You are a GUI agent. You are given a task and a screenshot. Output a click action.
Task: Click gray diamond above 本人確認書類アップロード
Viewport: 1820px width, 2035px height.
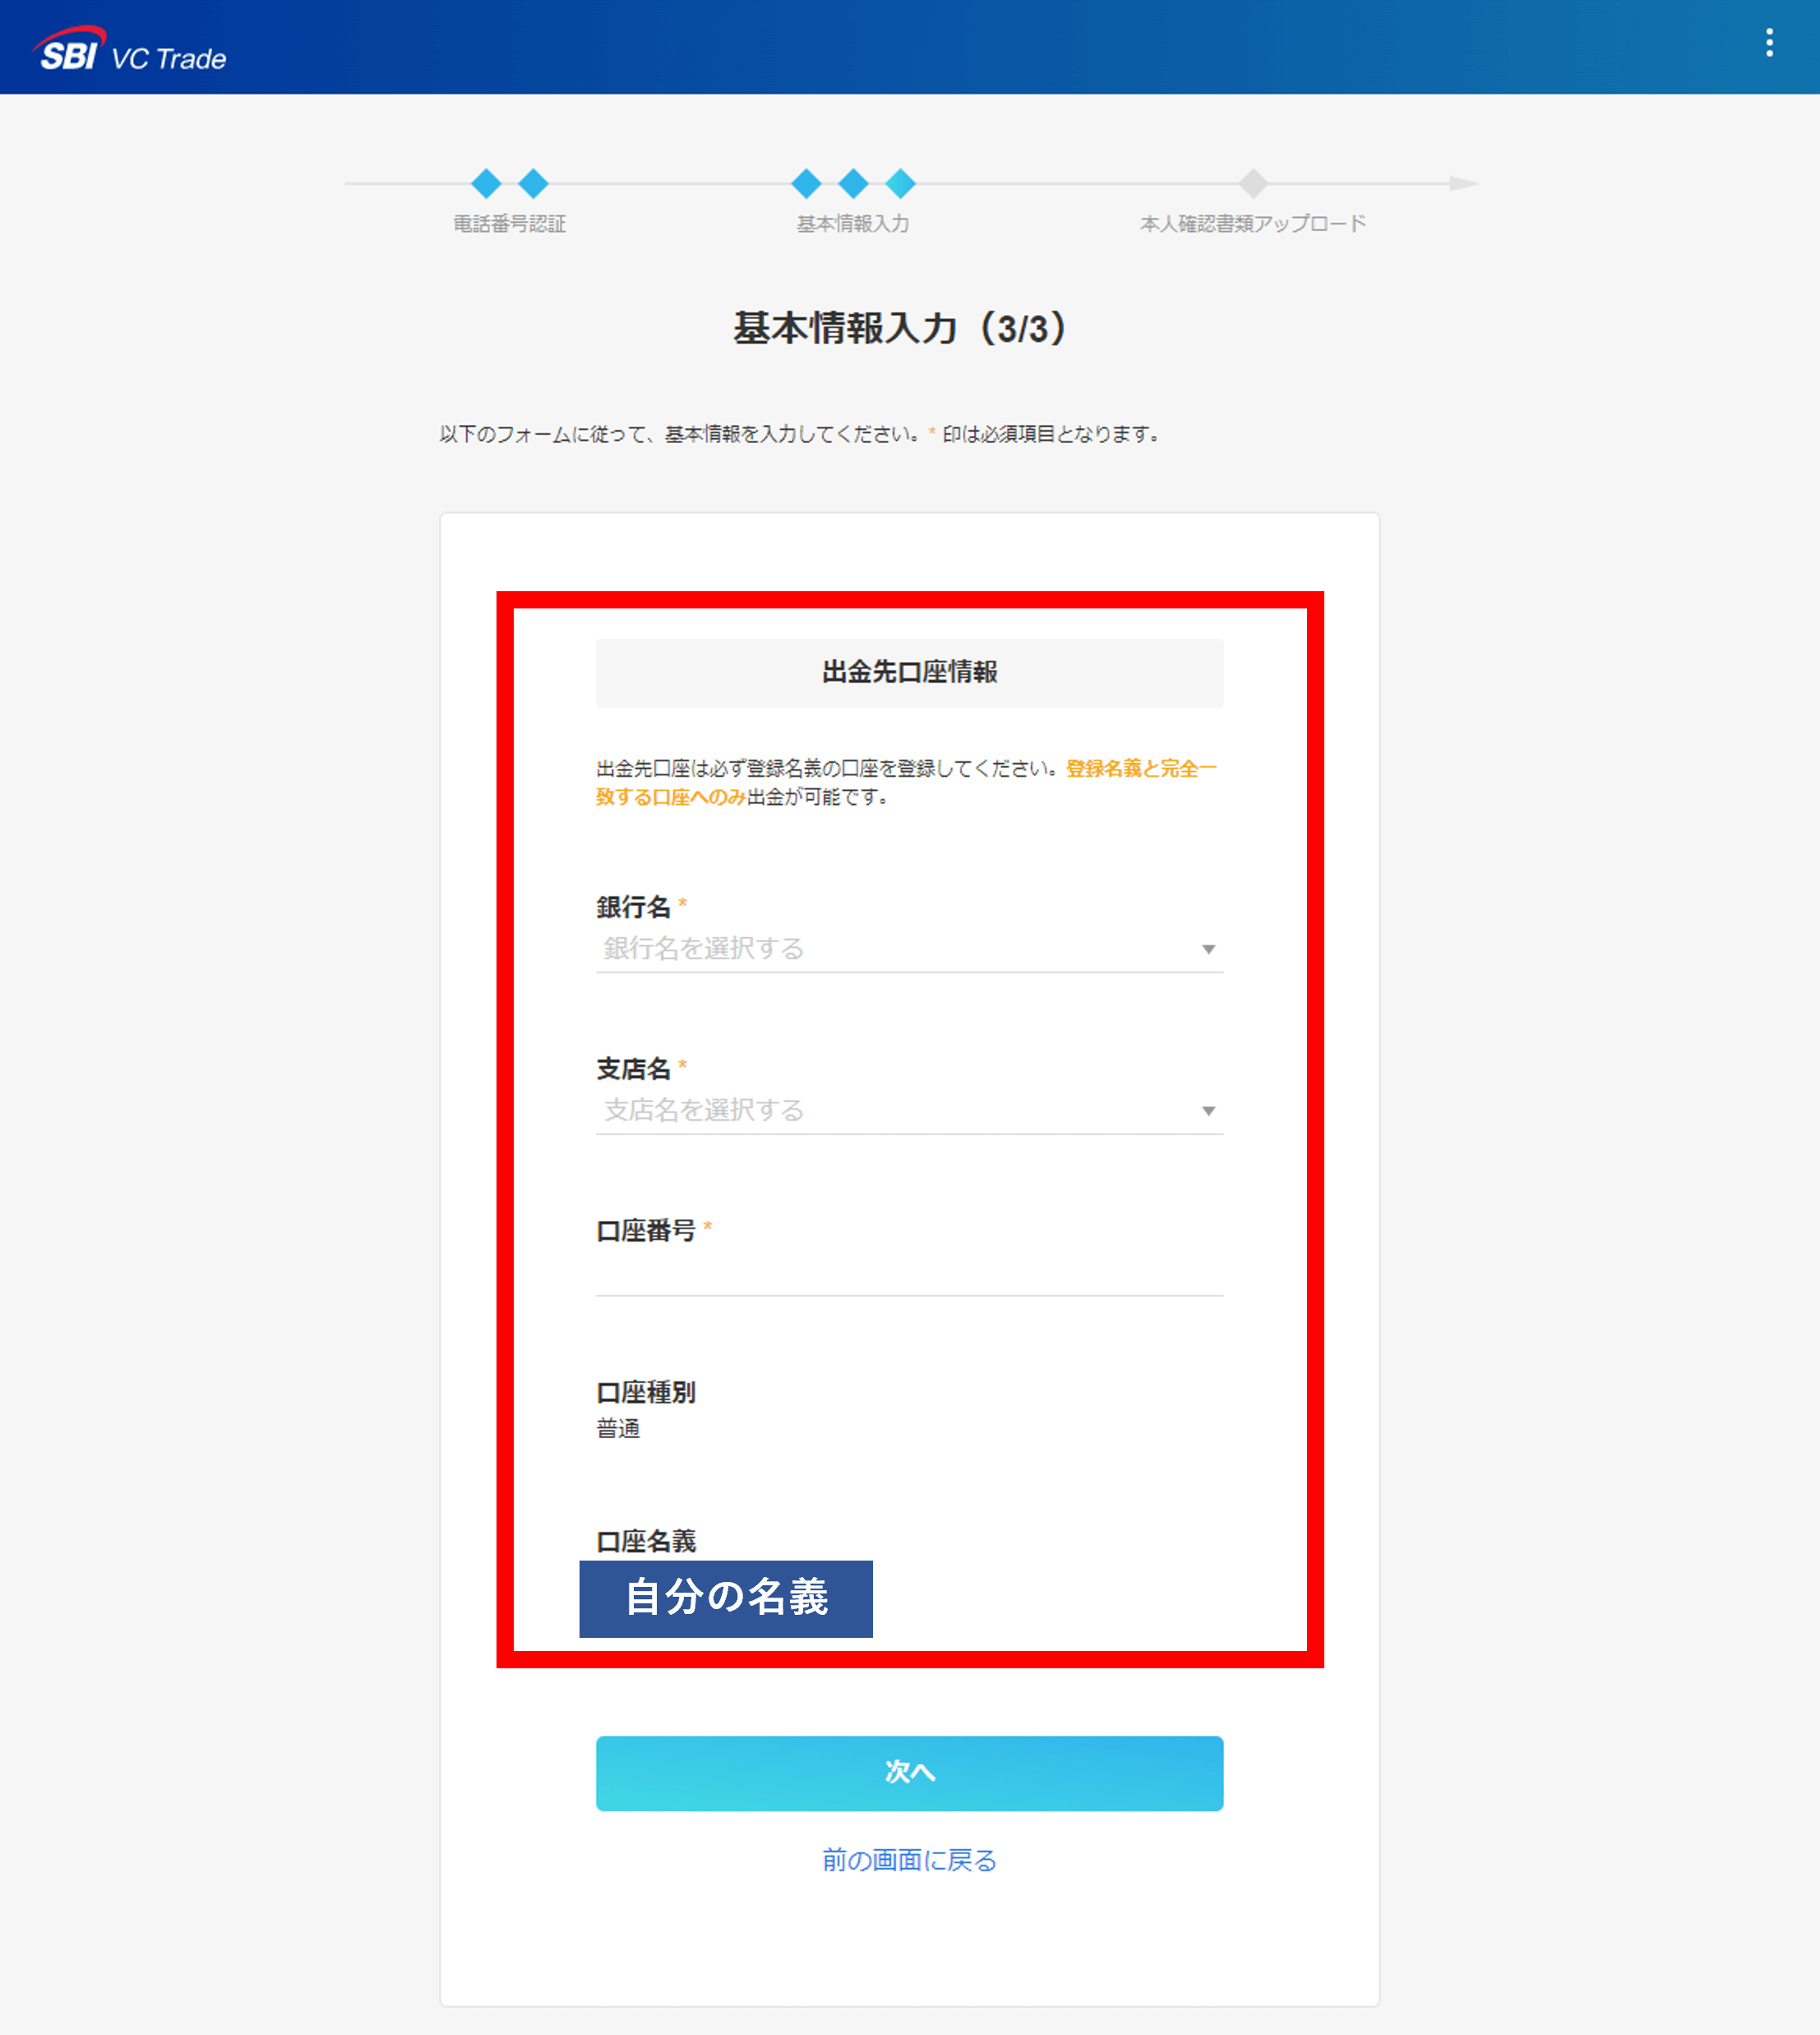pyautogui.click(x=1253, y=184)
